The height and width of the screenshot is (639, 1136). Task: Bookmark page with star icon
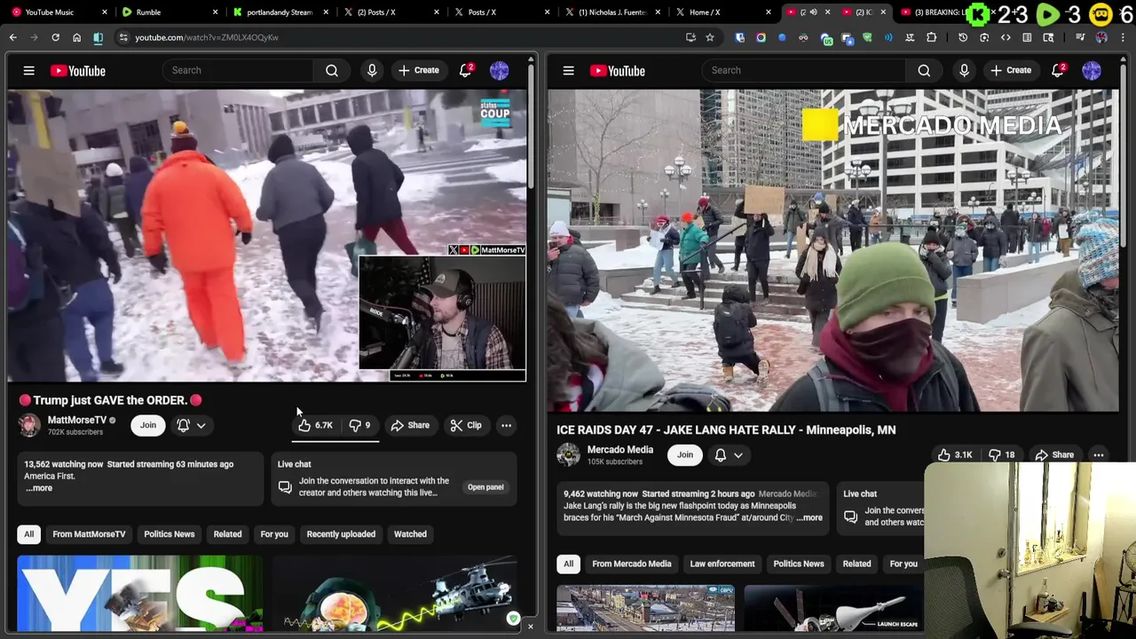(709, 37)
